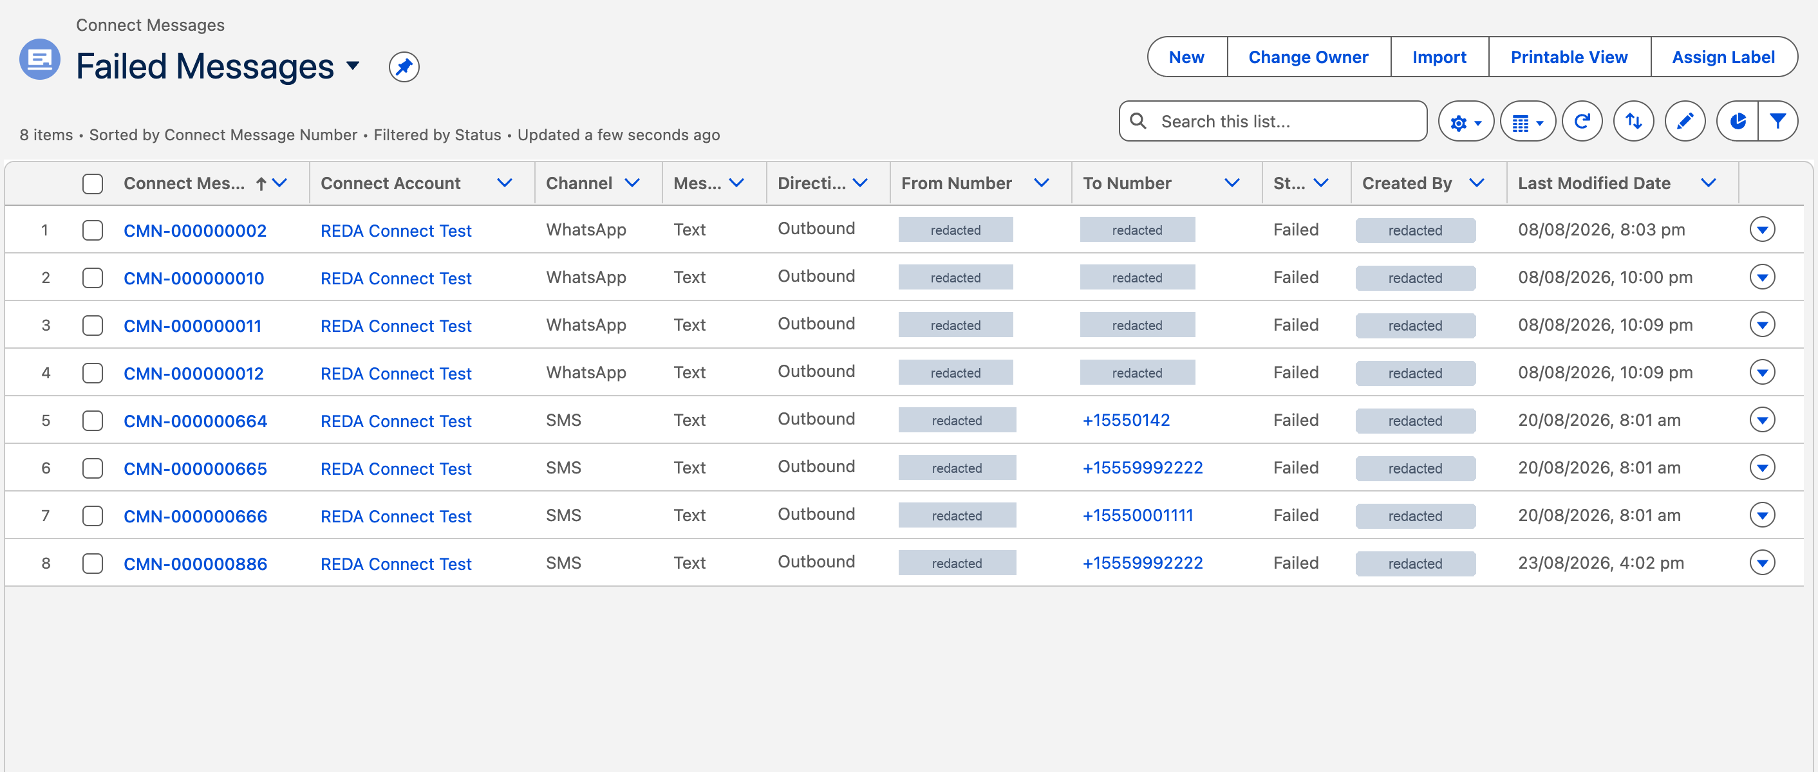1818x772 pixels.
Task: Click the sort arrows icon button
Action: (x=1634, y=122)
